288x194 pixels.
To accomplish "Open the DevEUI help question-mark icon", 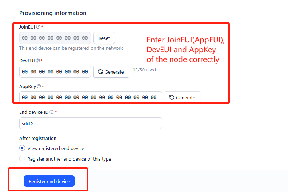I will (38, 61).
